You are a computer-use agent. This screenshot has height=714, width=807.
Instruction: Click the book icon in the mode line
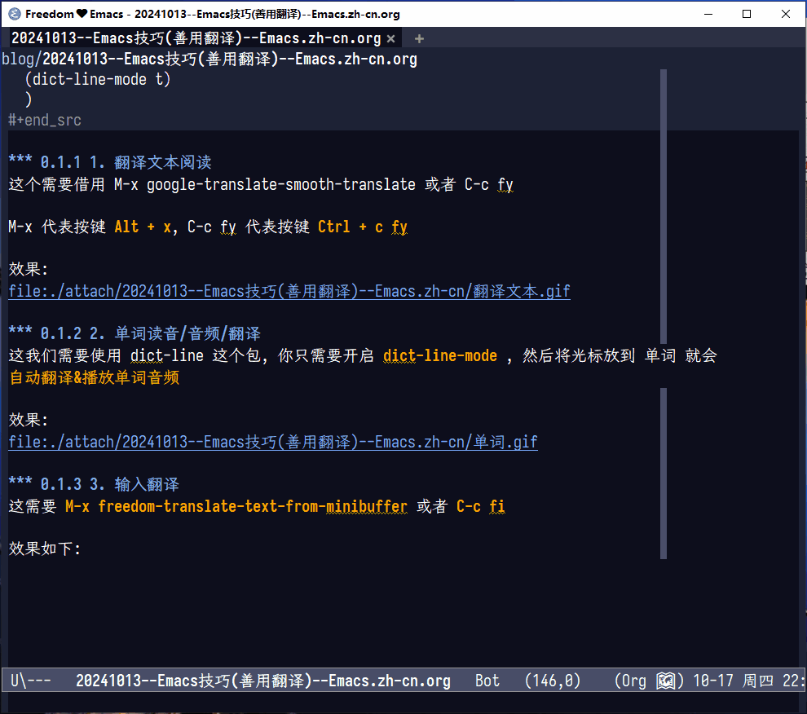(x=665, y=681)
